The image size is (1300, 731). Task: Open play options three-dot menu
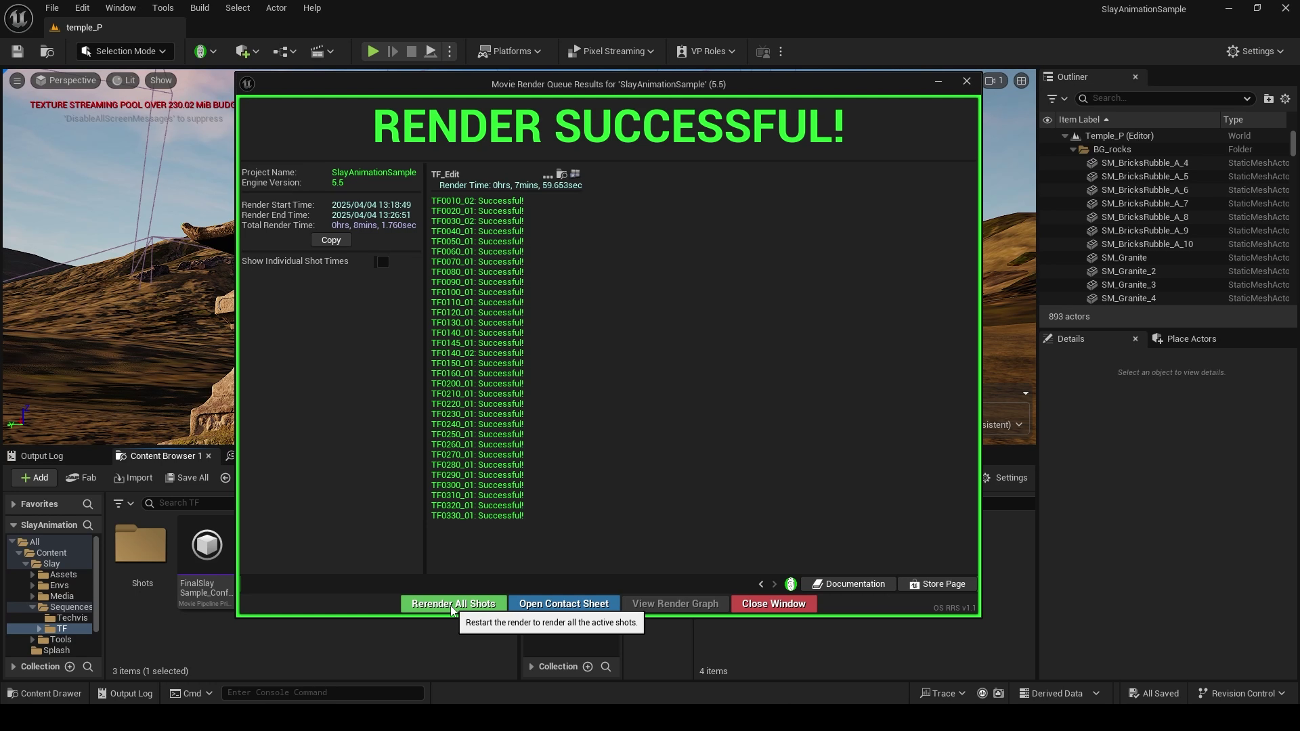tap(450, 51)
